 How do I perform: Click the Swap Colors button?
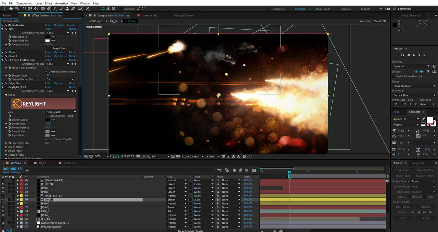pos(60,48)
